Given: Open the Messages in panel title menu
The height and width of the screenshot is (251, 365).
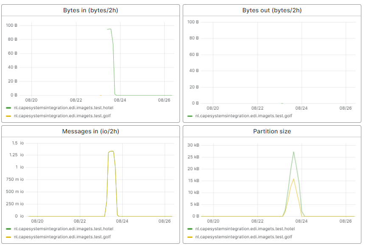Looking at the screenshot, I should click(90, 131).
